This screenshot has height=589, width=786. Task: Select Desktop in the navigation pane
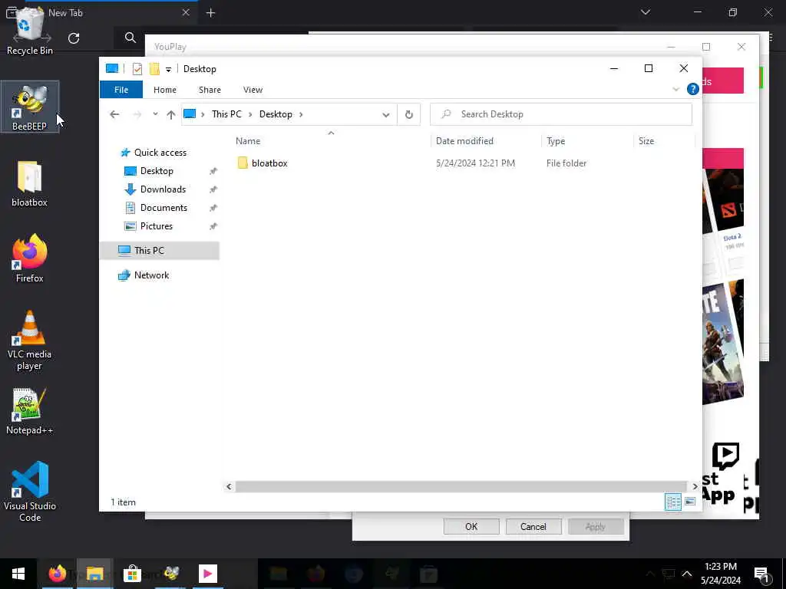click(157, 171)
